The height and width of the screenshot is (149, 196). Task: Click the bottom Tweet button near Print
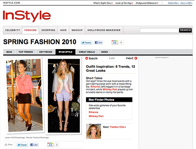pyautogui.click(x=22, y=145)
